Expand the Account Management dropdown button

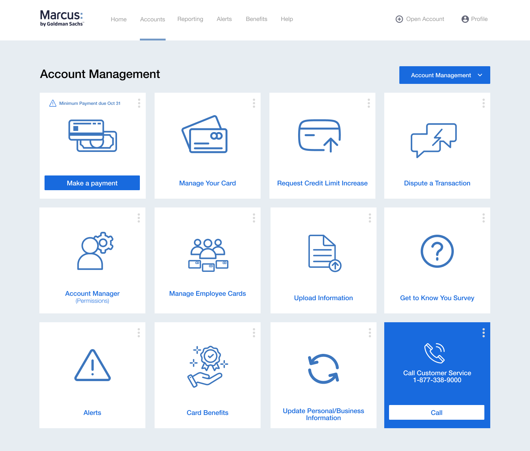445,75
